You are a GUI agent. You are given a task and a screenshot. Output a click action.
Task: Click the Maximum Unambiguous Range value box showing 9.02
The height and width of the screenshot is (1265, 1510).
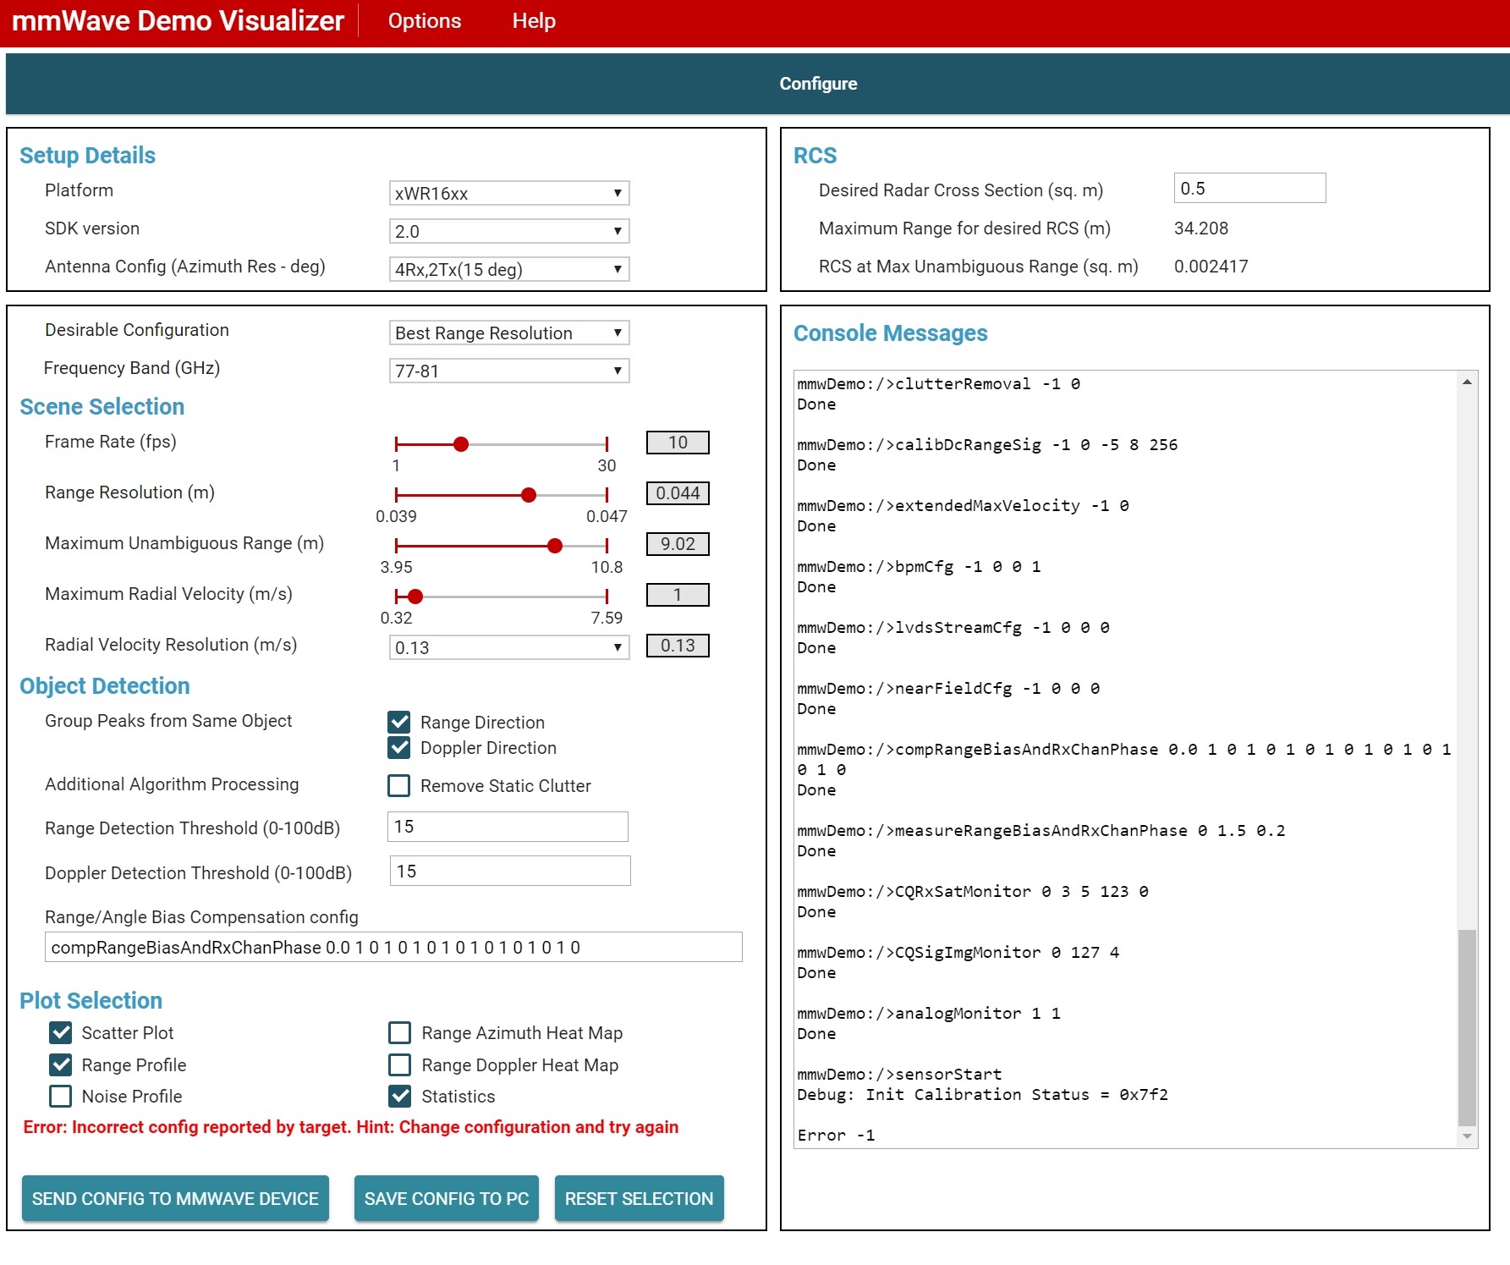(x=678, y=544)
